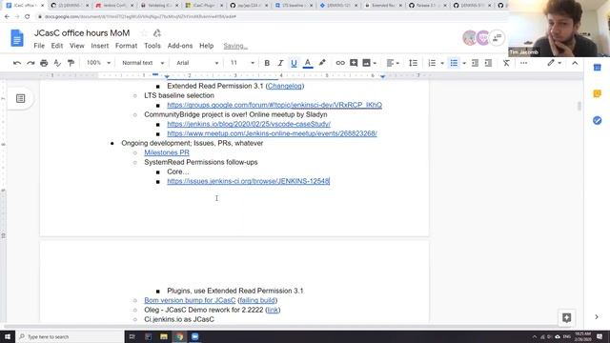This screenshot has height=343, width=610.
Task: Open the Changelog link
Action: tap(285, 86)
